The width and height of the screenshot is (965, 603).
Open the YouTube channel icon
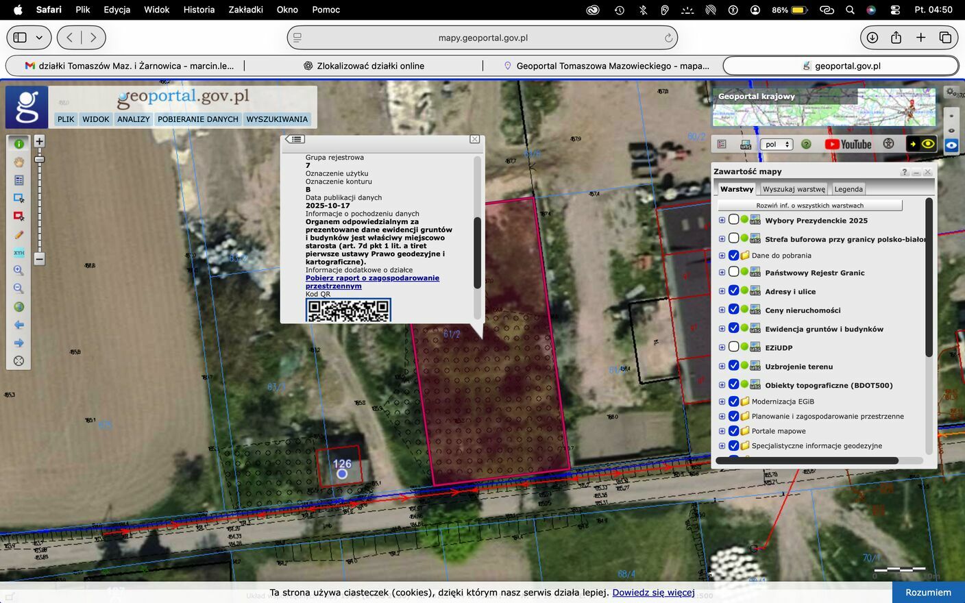click(x=848, y=144)
